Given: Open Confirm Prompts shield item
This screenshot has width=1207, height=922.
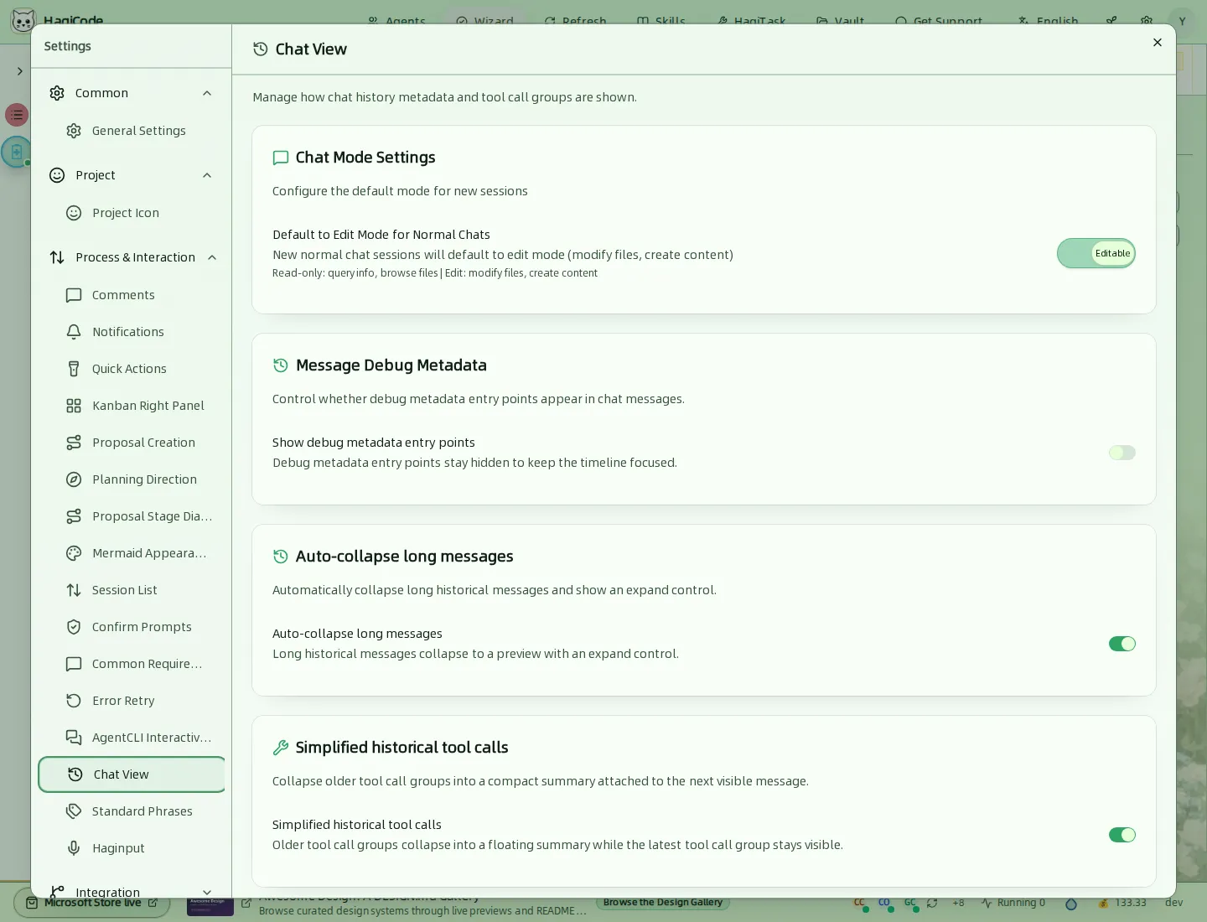Looking at the screenshot, I should coord(132,627).
